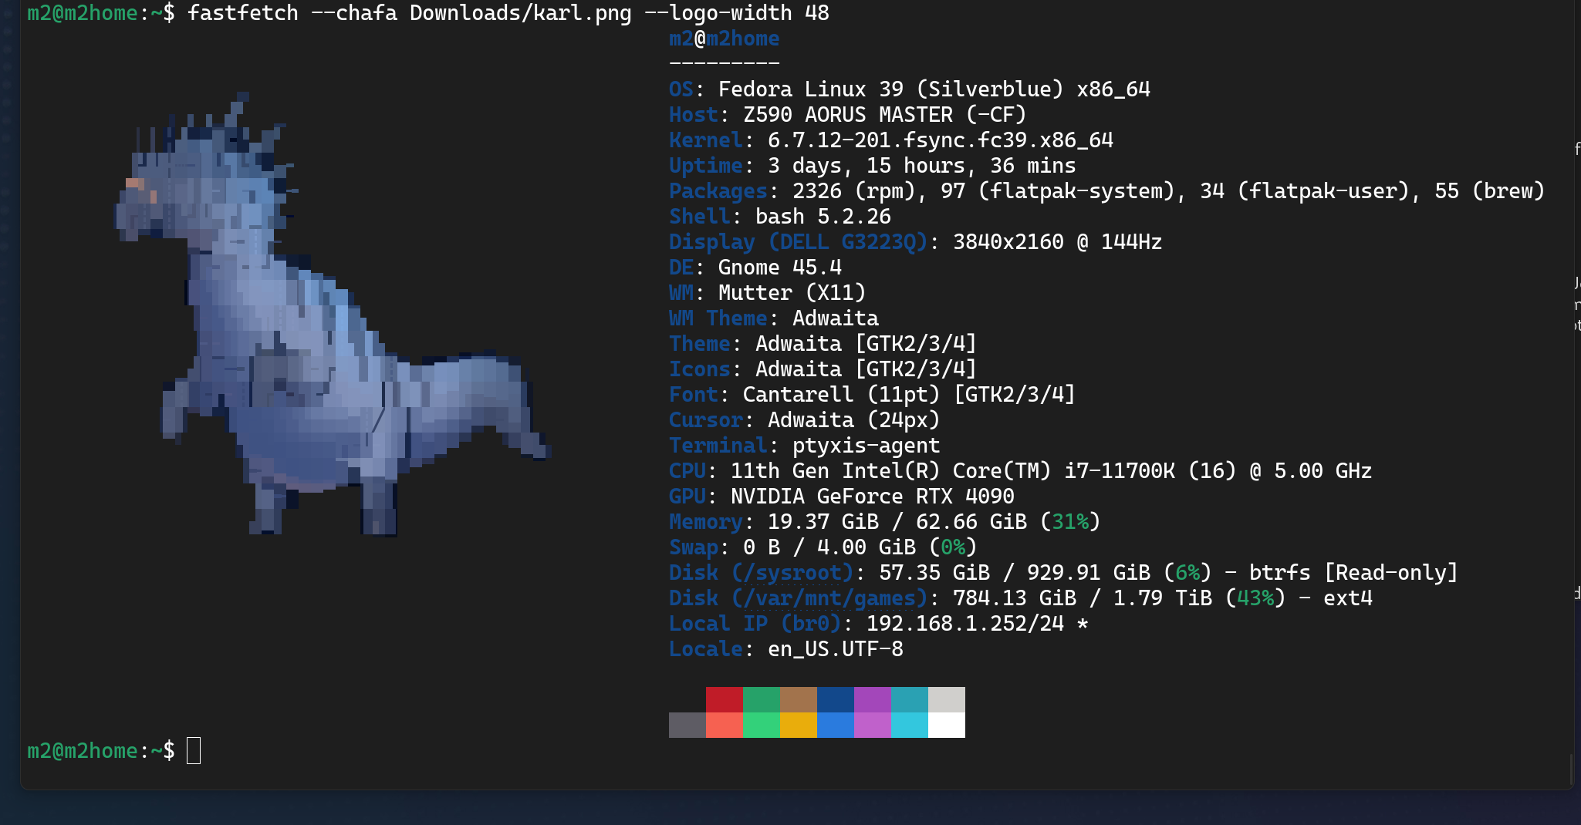
Task: Click the red color swatch in the palette
Action: pos(725,699)
